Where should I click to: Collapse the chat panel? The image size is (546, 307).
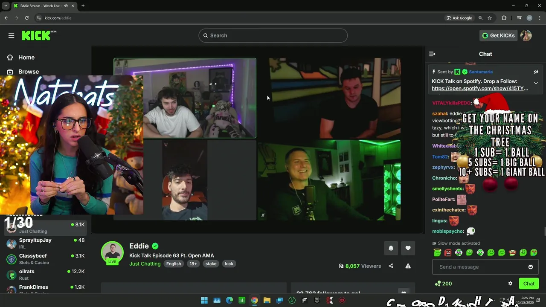tap(432, 54)
